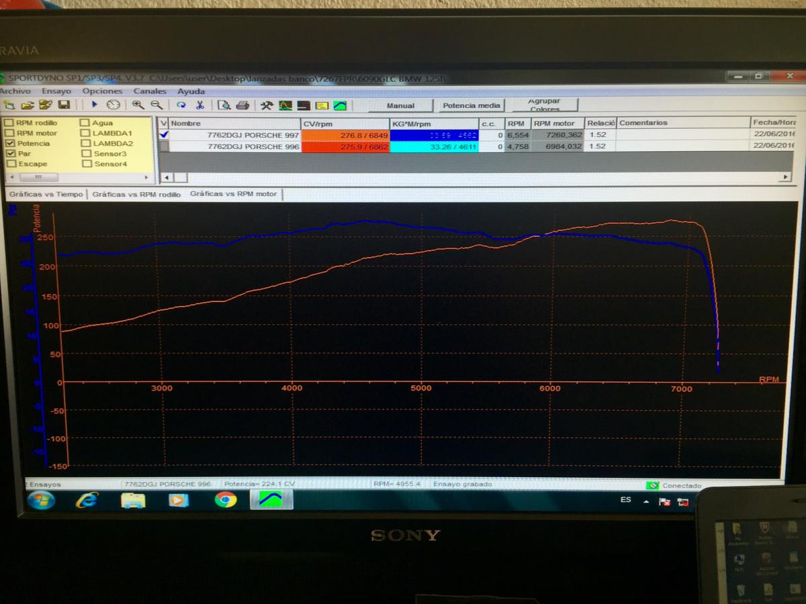Image resolution: width=806 pixels, height=604 pixels.
Task: Click the blue curve chart toolbar icon
Action: point(340,105)
